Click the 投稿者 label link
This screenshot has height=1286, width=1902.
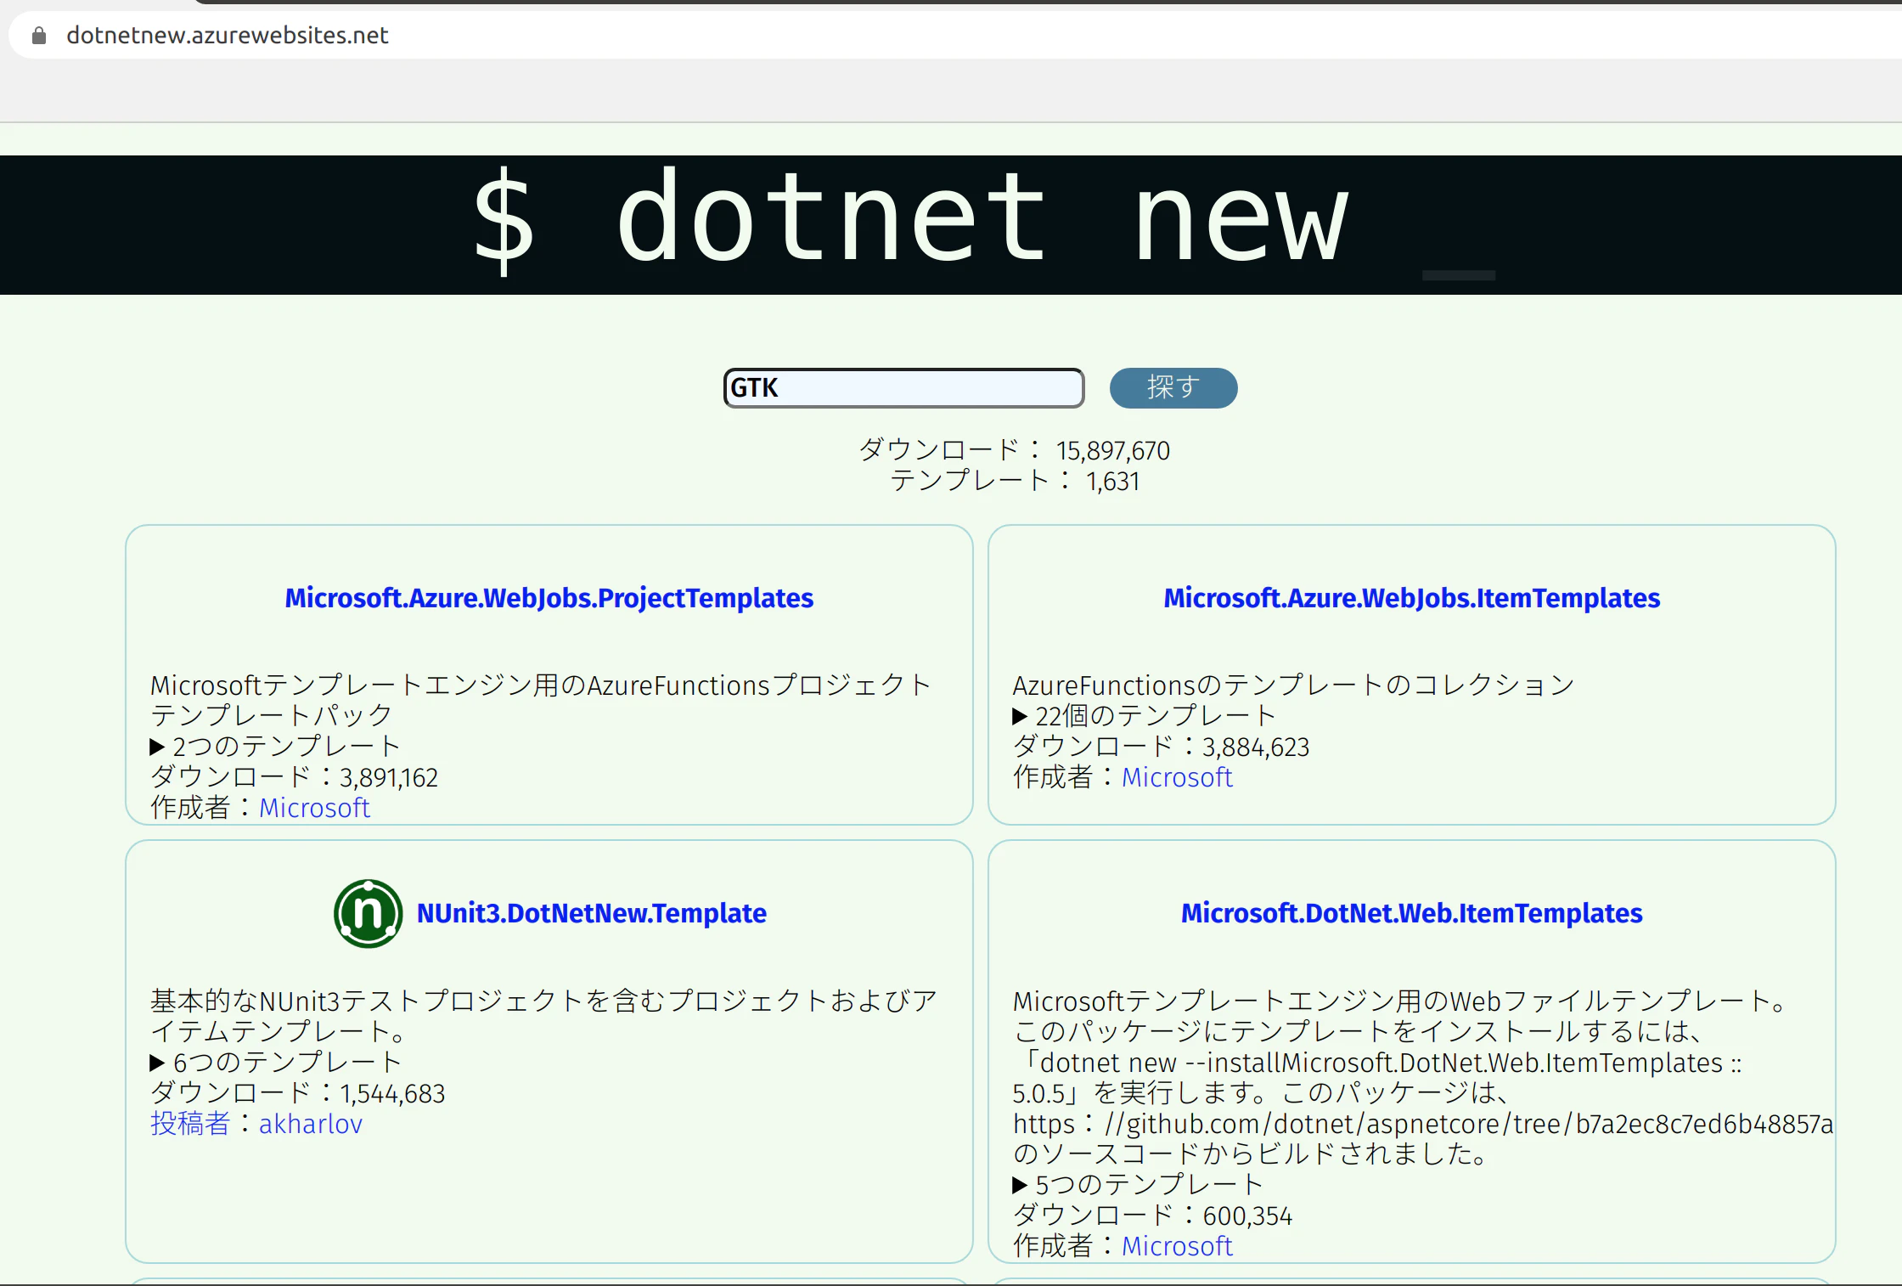190,1124
